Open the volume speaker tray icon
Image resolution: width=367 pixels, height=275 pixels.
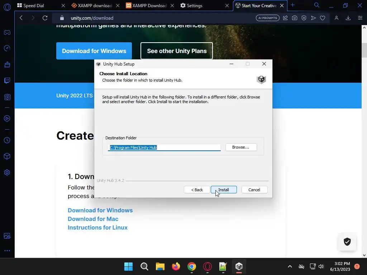point(321,266)
